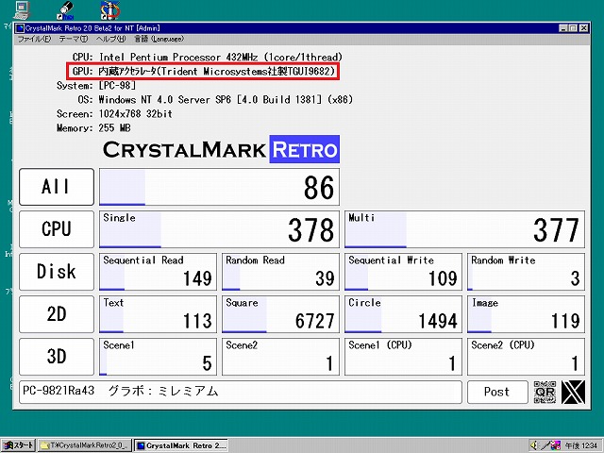Click the All score 86
Viewport: 604px width, 453px height.
319,188
